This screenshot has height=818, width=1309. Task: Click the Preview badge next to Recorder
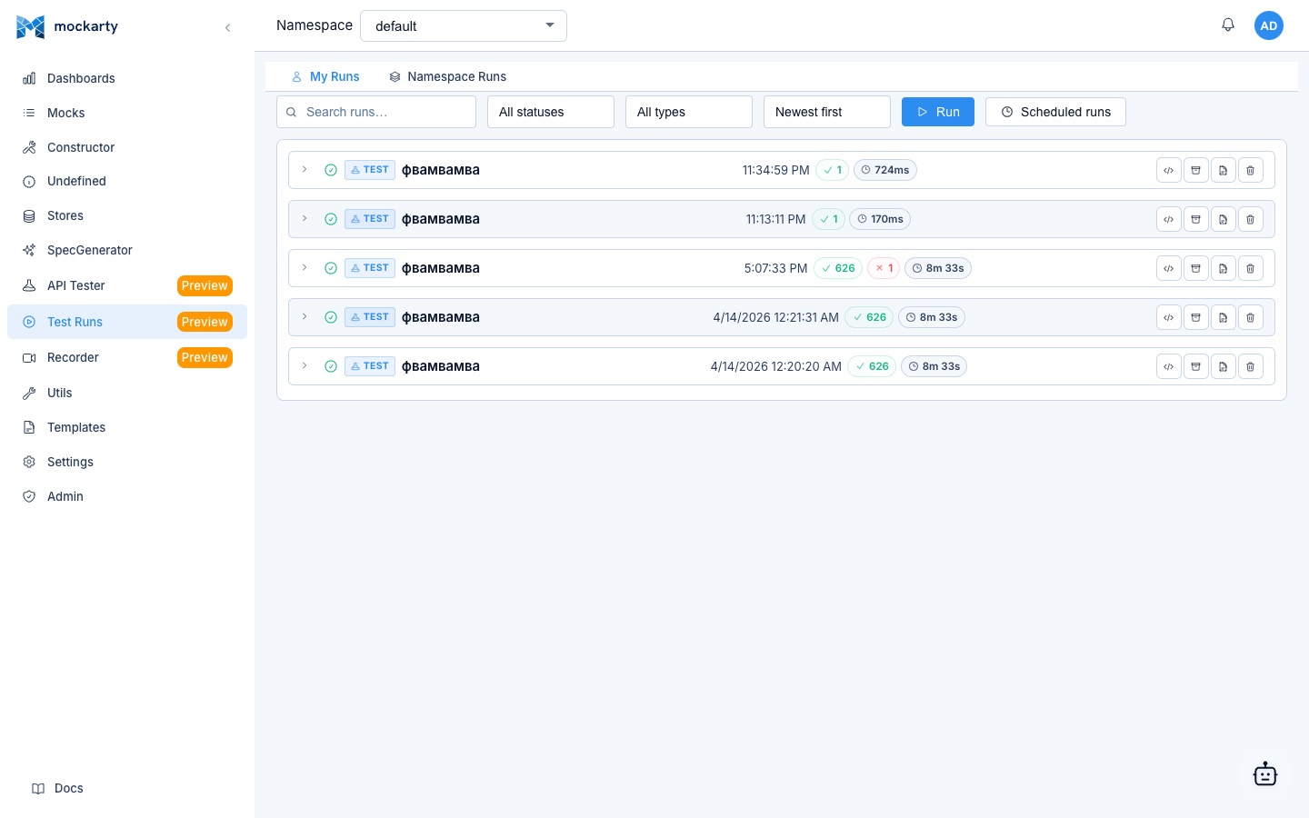(x=205, y=357)
